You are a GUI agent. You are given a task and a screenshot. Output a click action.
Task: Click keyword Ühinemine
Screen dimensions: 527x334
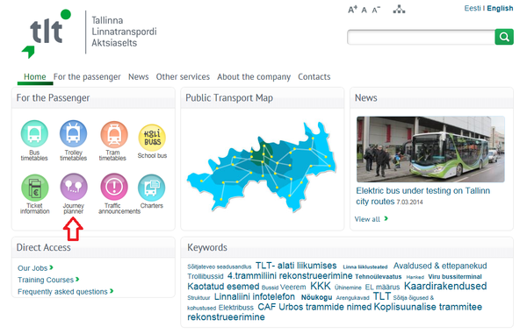(348, 288)
